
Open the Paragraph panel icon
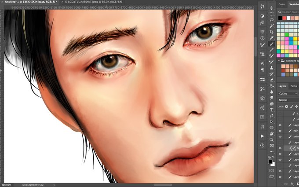263,70
